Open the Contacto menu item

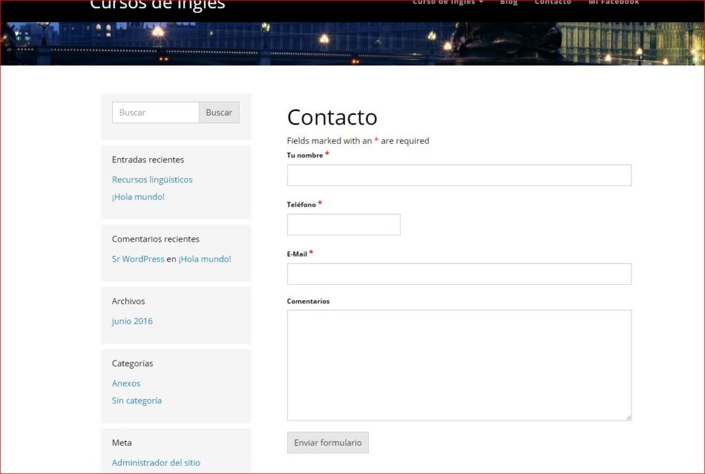point(553,2)
